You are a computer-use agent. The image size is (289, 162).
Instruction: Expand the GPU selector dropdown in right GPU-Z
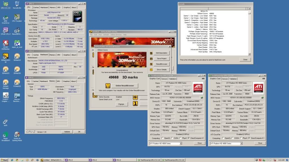(x=241, y=143)
